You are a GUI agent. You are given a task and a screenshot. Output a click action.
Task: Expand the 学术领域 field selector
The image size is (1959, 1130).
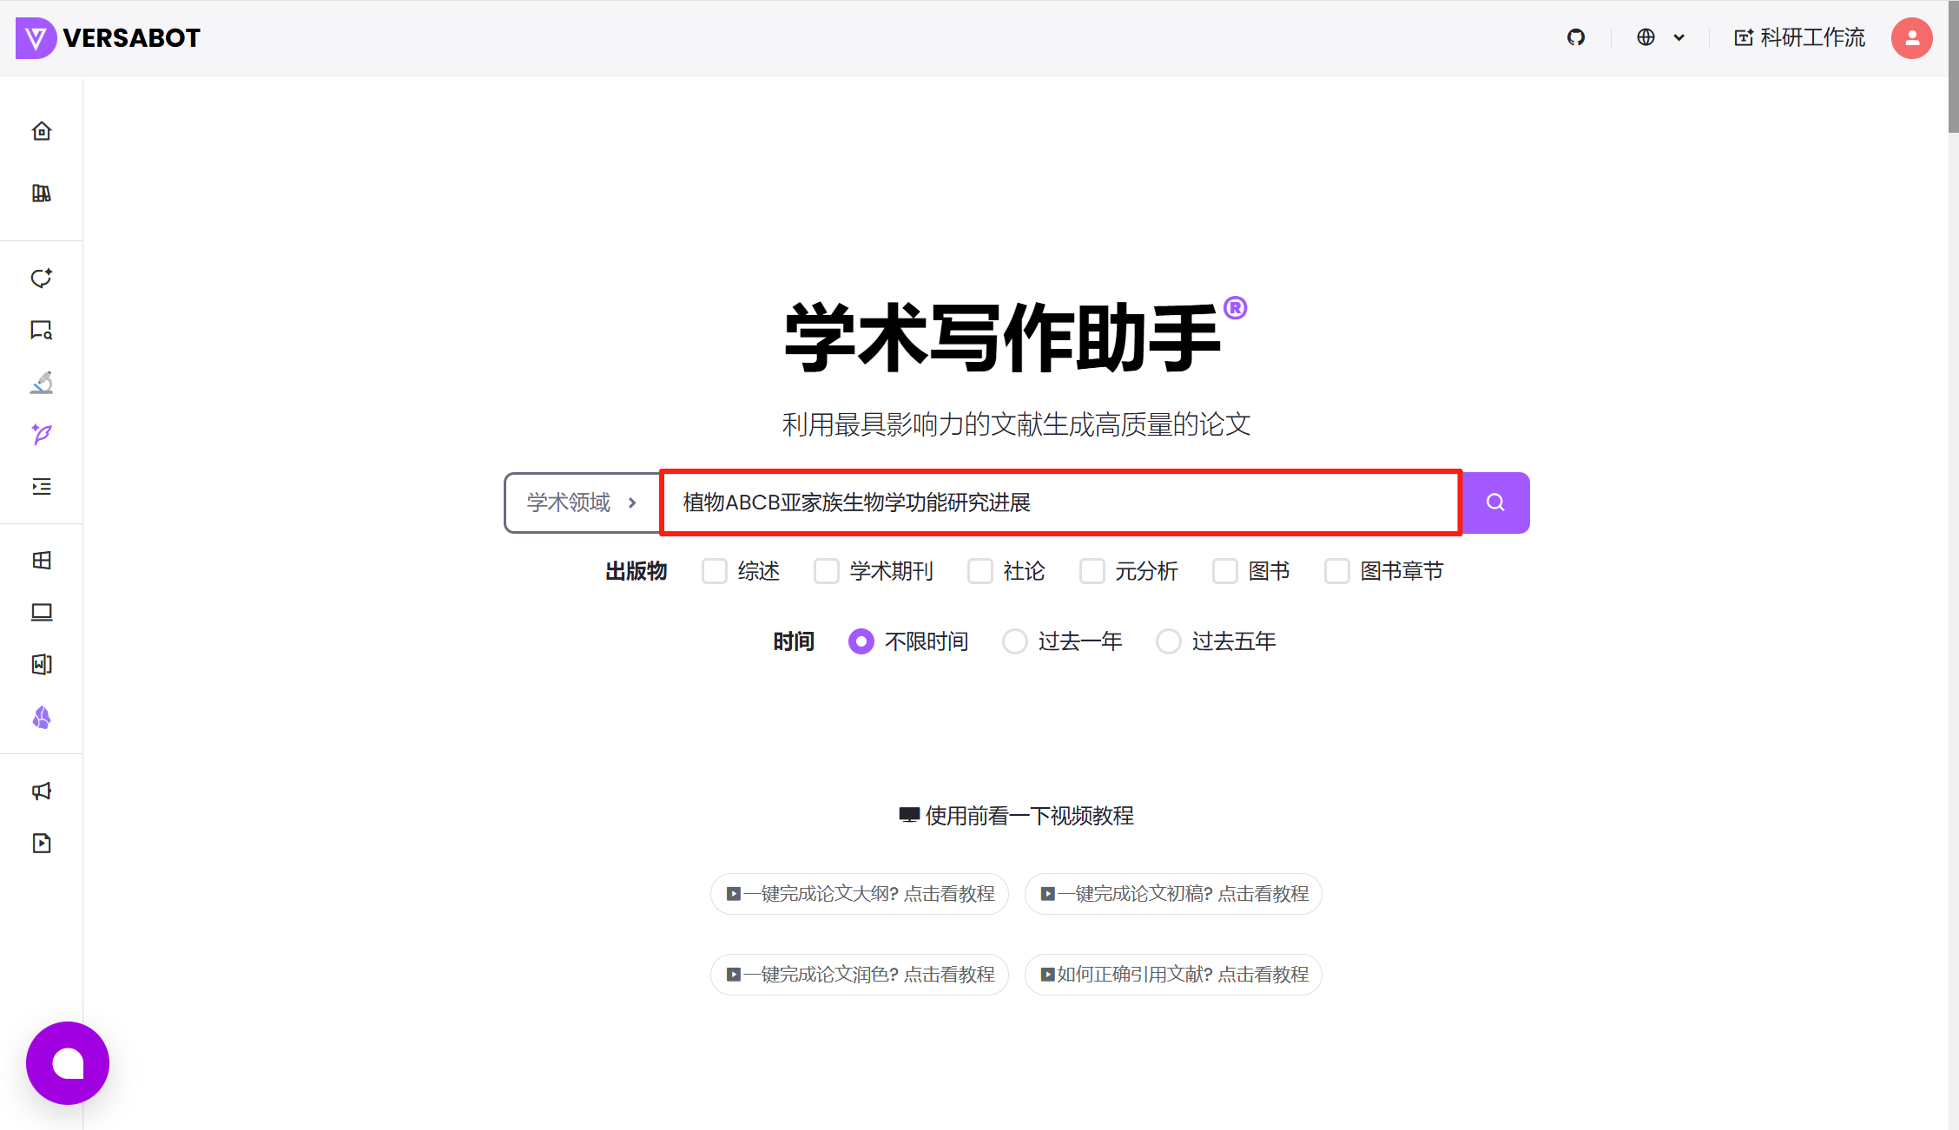click(580, 503)
